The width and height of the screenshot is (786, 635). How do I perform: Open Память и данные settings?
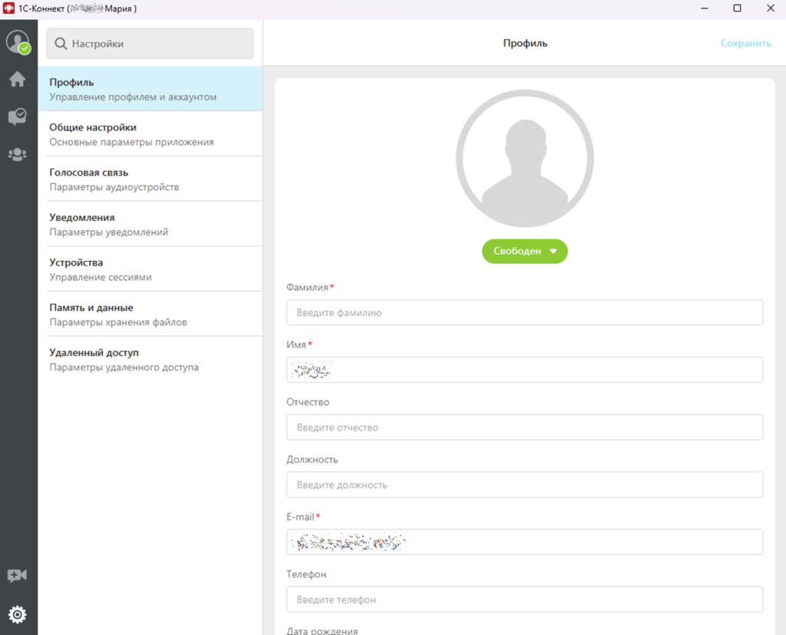coord(150,314)
